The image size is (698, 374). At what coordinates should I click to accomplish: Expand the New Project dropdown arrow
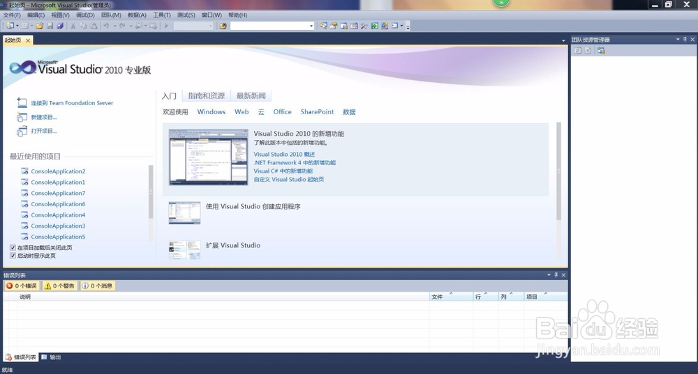pyautogui.click(x=17, y=26)
